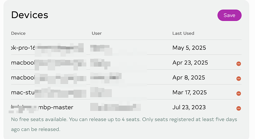Select the User column header
This screenshot has width=255, height=139.
(96, 33)
